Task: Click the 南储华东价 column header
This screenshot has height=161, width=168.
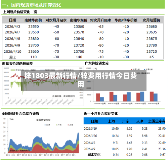Action: (79, 20)
